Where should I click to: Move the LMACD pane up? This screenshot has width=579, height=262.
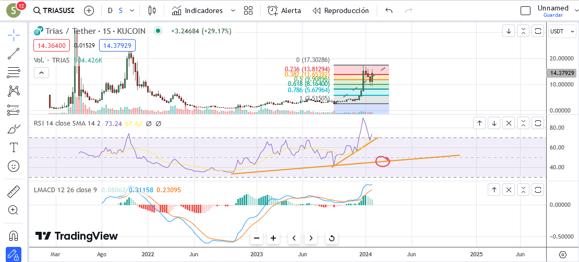(494, 190)
